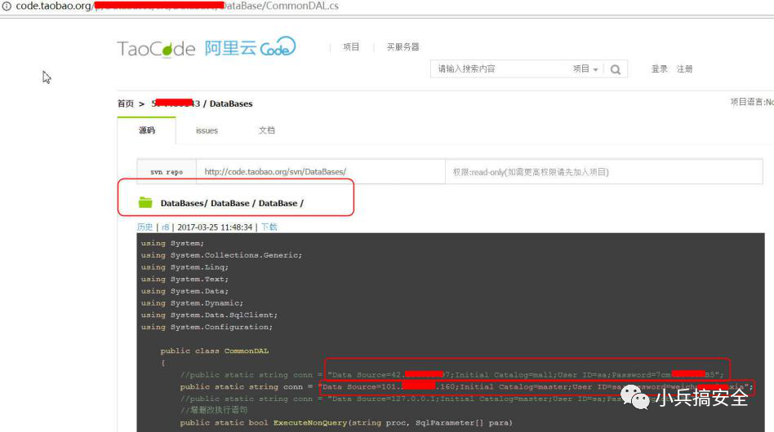Open DataBases/ root path segment

tap(184, 203)
